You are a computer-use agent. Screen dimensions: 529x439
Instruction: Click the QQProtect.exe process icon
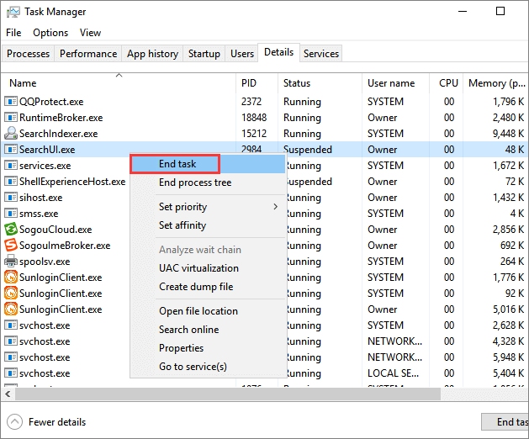(x=11, y=102)
